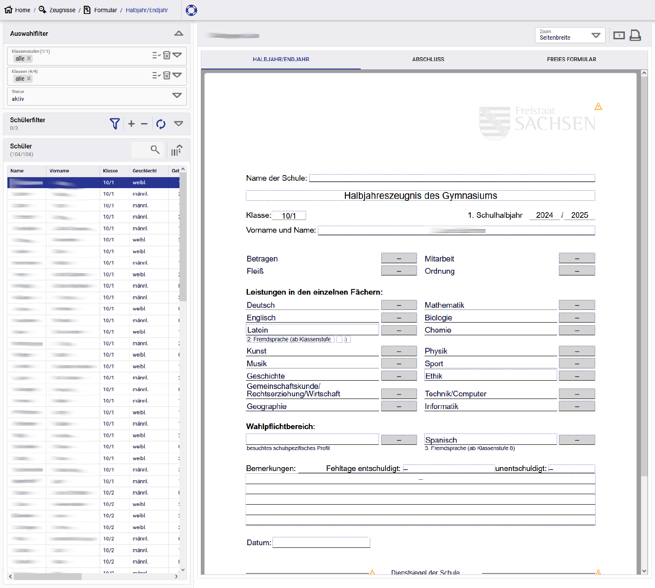The image size is (655, 588).
Task: Open Formular breadcrumb link
Action: (x=100, y=10)
